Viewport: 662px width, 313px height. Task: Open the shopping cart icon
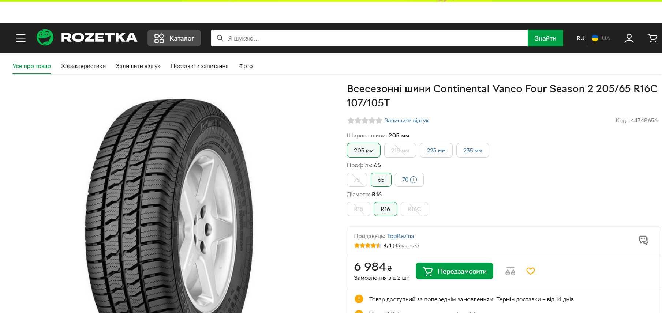[x=652, y=38]
